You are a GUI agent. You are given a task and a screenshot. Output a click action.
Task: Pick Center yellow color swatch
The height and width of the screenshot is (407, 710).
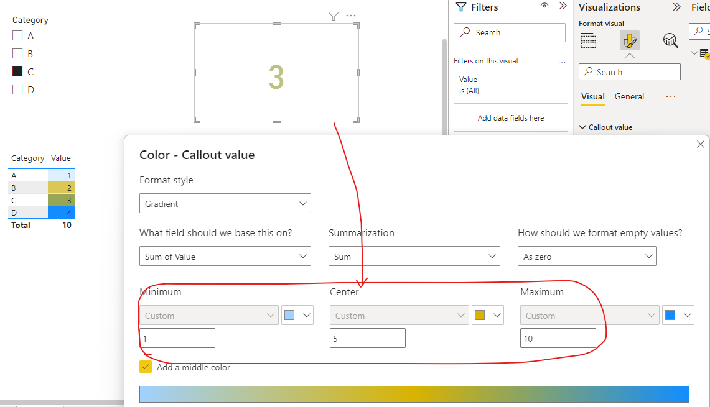(x=488, y=315)
